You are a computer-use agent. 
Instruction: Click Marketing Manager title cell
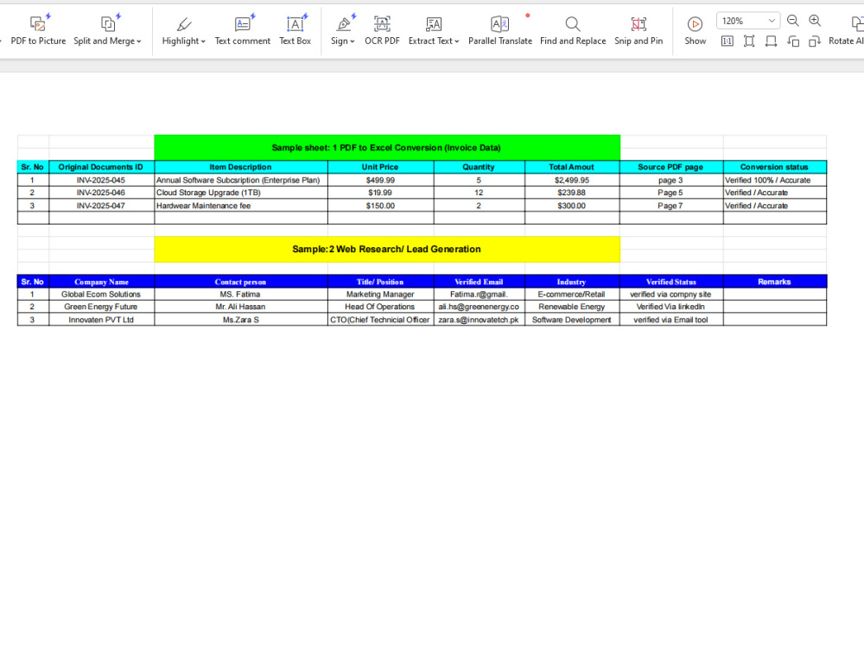380,295
